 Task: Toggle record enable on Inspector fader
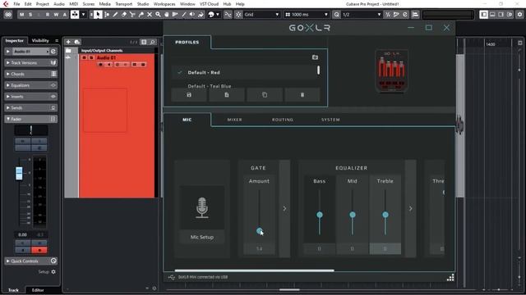coord(39,250)
